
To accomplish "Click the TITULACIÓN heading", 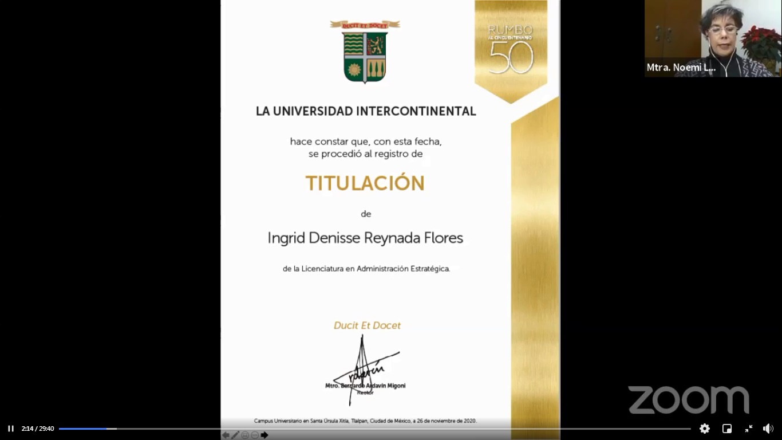I will (x=365, y=183).
